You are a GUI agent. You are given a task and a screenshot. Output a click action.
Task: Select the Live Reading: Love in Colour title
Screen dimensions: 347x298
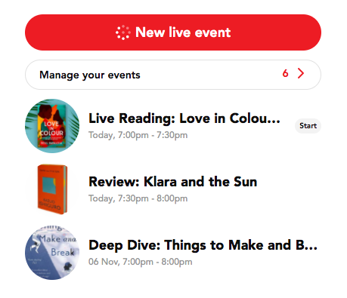tap(184, 118)
